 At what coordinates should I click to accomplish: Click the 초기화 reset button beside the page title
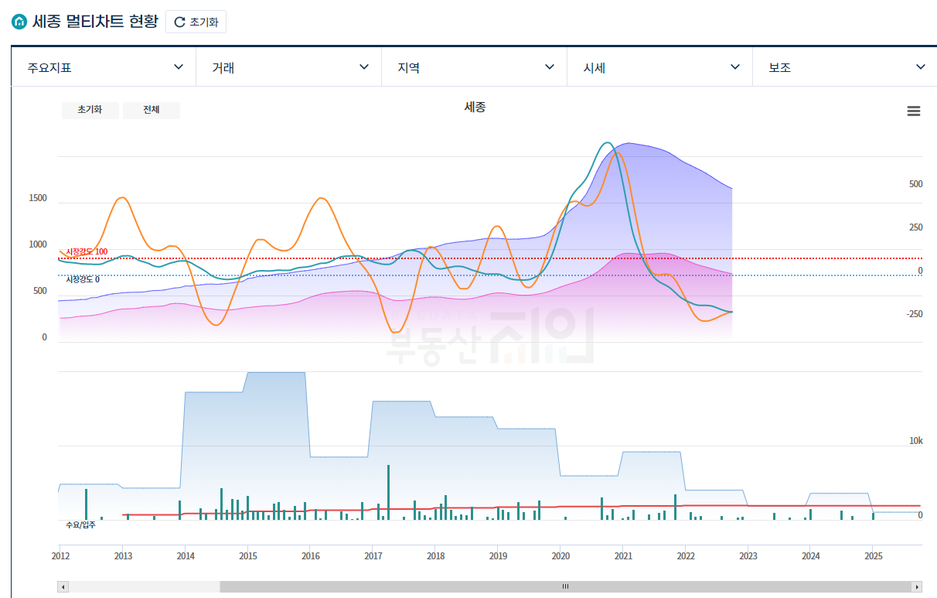pos(196,22)
